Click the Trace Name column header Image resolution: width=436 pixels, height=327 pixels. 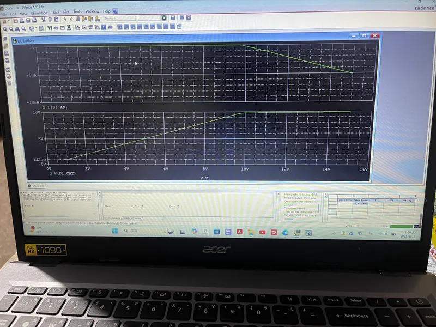[x=360, y=200]
